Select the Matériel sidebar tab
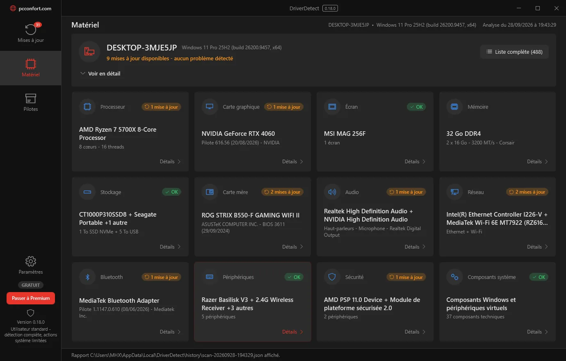 tap(31, 68)
